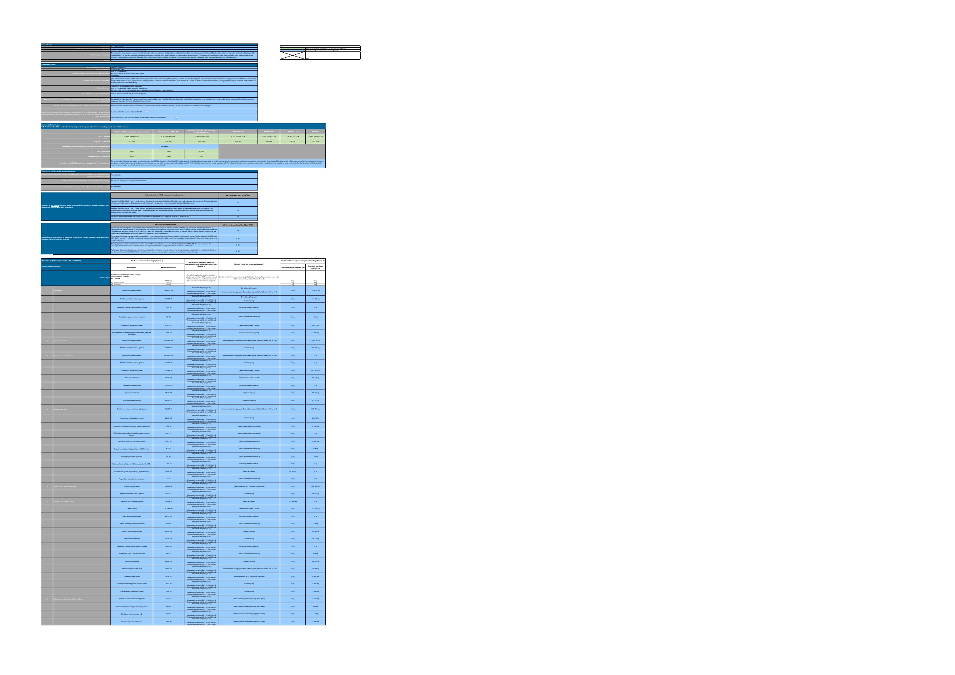955x675 pixels.
Task: Tick the 'give permission for the GLA' checkbox
Action: coord(176,118)
